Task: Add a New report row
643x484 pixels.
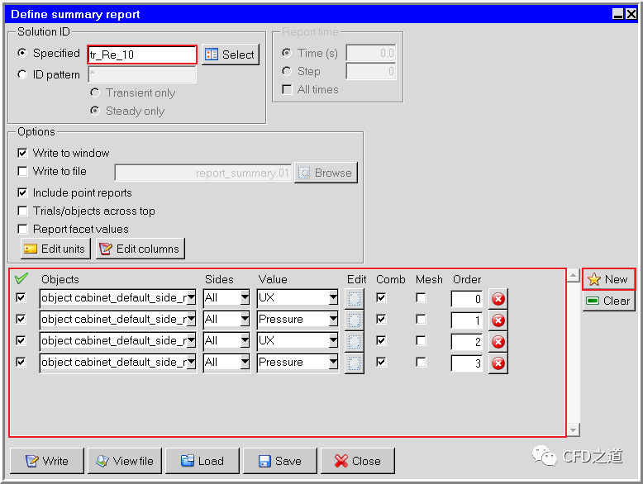Action: pyautogui.click(x=608, y=279)
